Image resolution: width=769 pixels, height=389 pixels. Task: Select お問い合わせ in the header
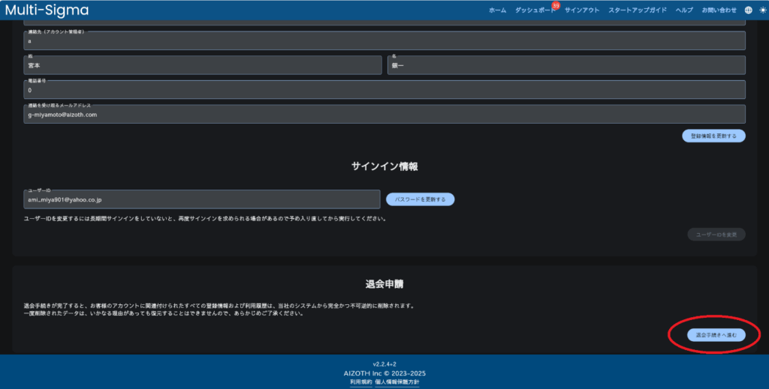tap(719, 10)
